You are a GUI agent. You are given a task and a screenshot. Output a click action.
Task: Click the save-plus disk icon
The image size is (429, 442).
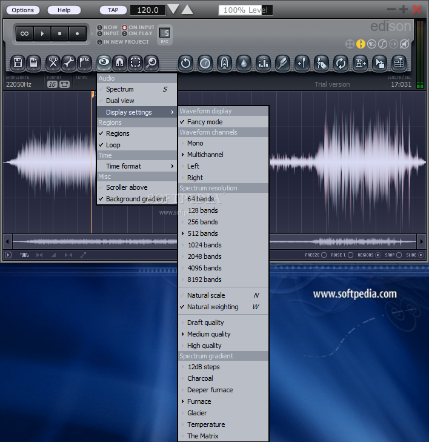[x=361, y=63]
